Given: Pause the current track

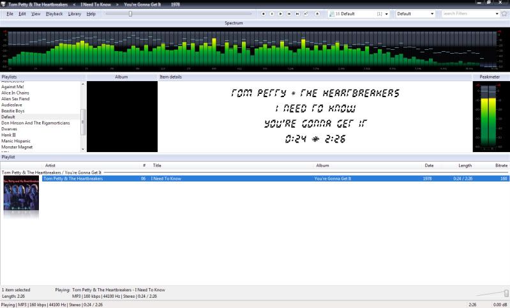Looking at the screenshot, I should (x=272, y=13).
